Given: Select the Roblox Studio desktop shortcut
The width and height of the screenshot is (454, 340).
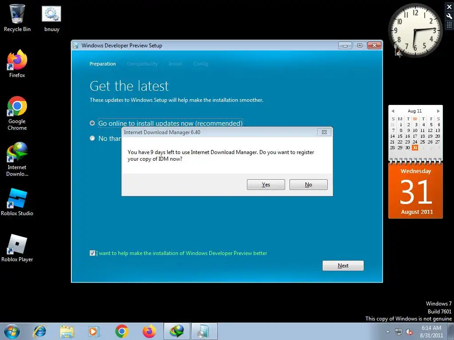Looking at the screenshot, I should 17,202.
